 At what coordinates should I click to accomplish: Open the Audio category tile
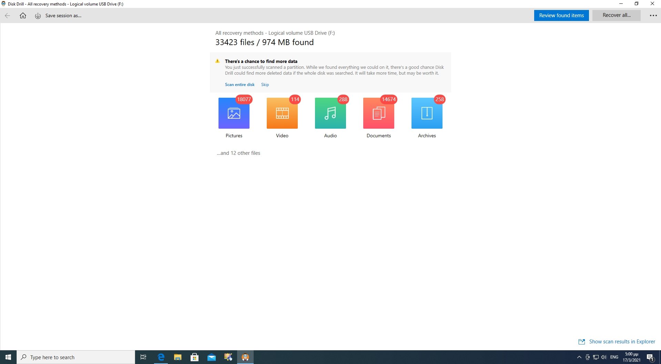point(330,113)
